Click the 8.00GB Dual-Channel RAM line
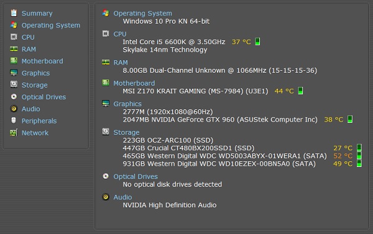The height and width of the screenshot is (234, 373). 220,70
